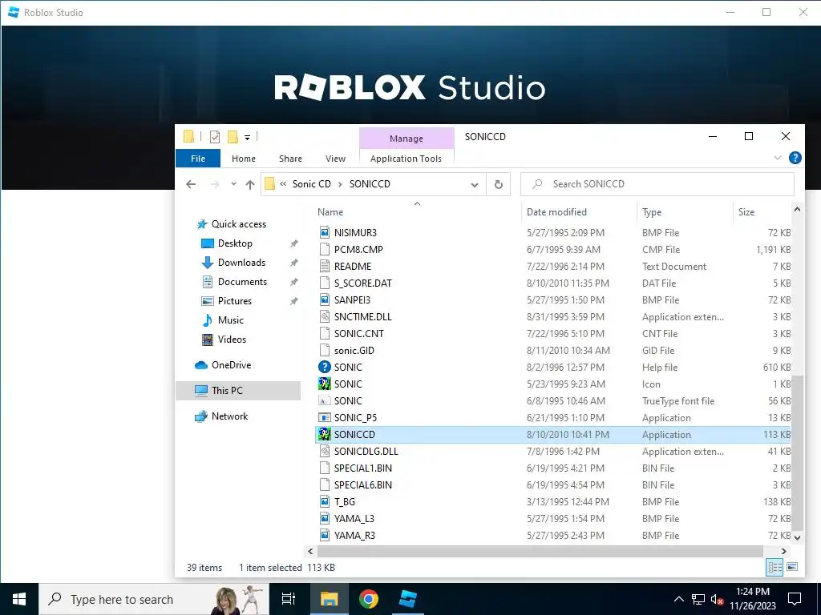Select the sonic.GID file
Image resolution: width=821 pixels, height=615 pixels.
(354, 351)
